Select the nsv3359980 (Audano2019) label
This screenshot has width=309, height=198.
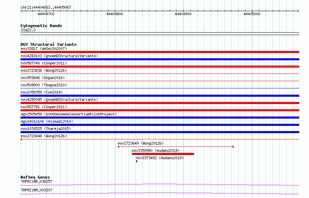[x=156, y=150]
